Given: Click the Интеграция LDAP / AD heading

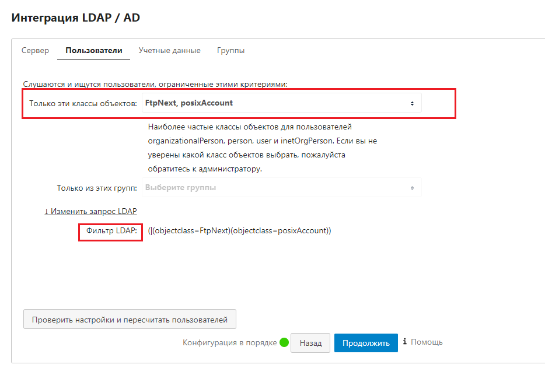Looking at the screenshot, I should tap(76, 17).
